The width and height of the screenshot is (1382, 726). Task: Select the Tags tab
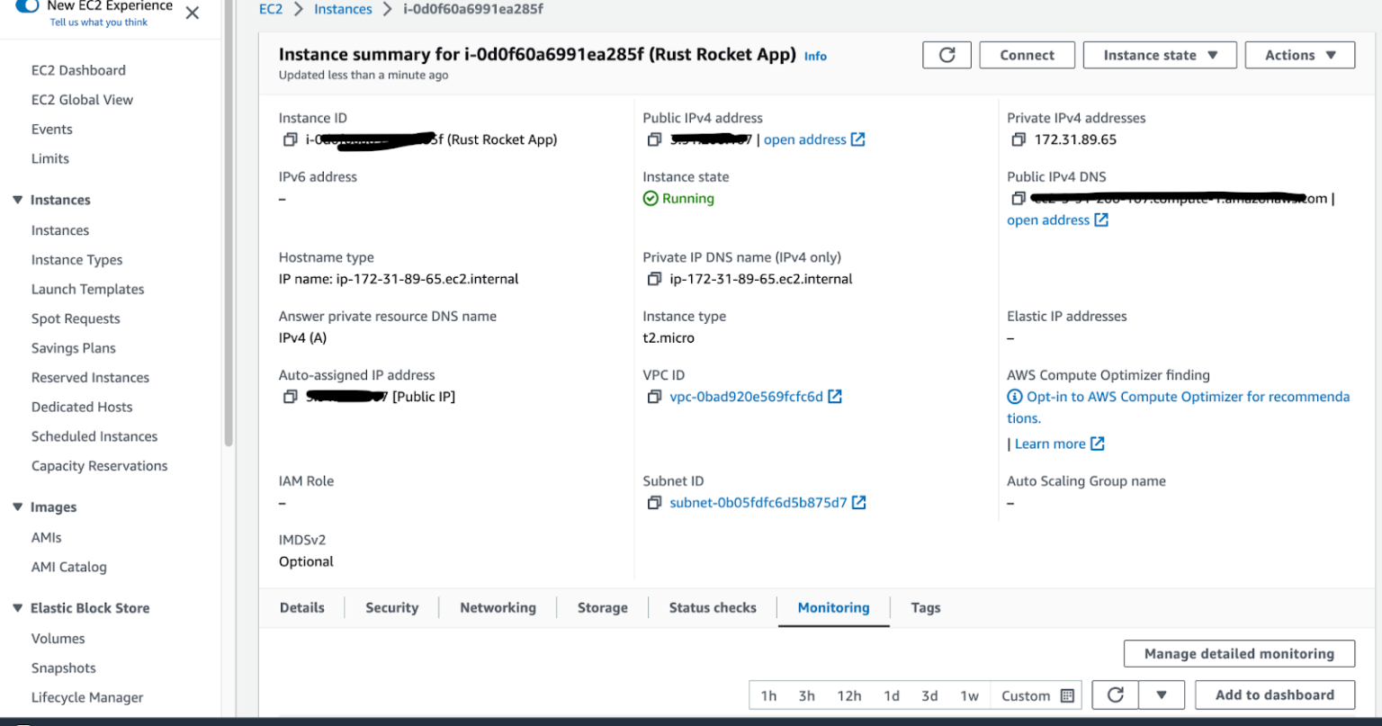pyautogui.click(x=925, y=608)
